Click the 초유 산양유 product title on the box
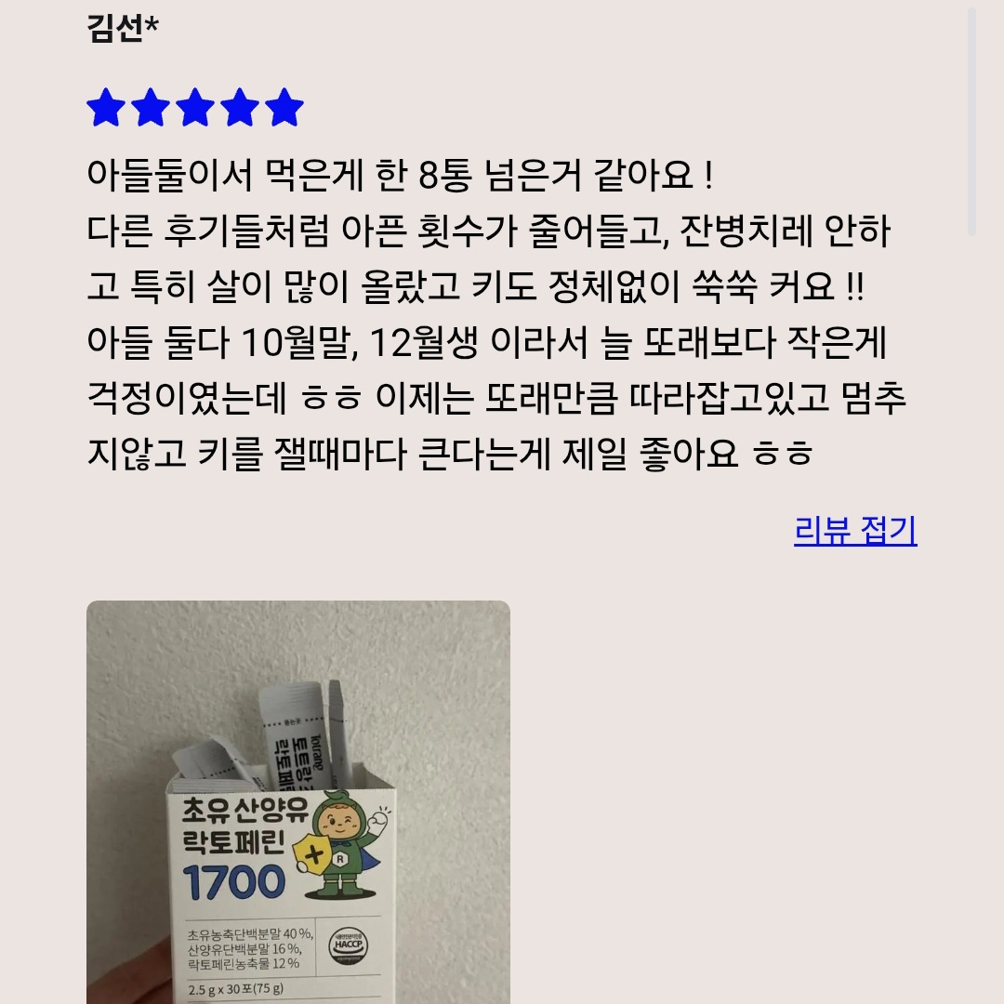The height and width of the screenshot is (1004, 1004). pyautogui.click(x=244, y=811)
